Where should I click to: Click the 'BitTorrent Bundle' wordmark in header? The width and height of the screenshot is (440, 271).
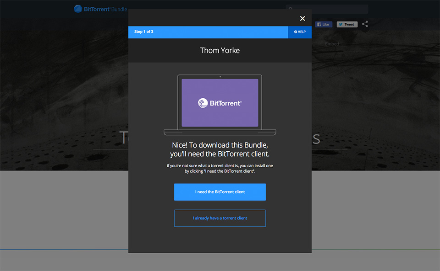coord(105,9)
